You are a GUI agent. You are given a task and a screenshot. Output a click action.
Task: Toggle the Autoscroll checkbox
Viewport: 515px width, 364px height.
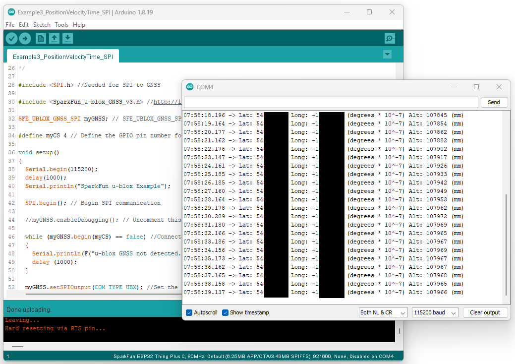pos(189,312)
